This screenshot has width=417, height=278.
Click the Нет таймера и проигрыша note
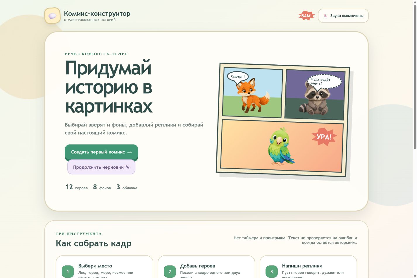coord(295,240)
